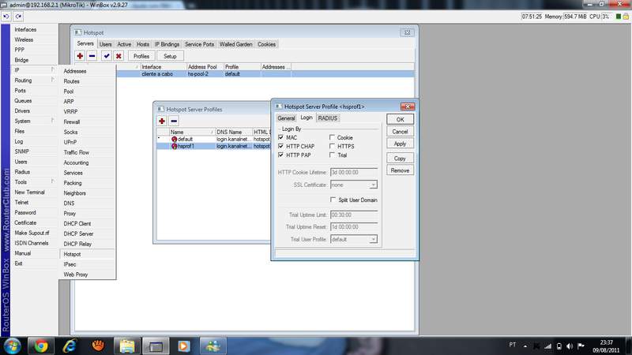
Task: Open the Walled Garden tab
Action: point(235,44)
